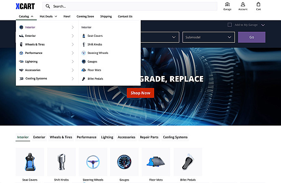Open the Seat Covers product thumbnail
281x183 pixels.
30,162
